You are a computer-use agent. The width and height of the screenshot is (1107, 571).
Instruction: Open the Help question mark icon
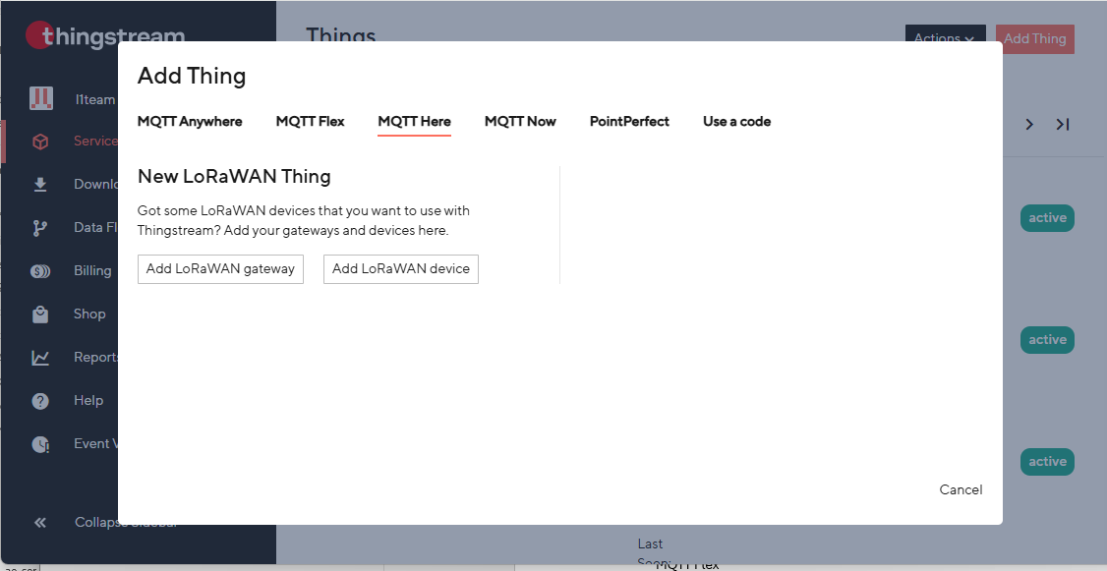[40, 401]
